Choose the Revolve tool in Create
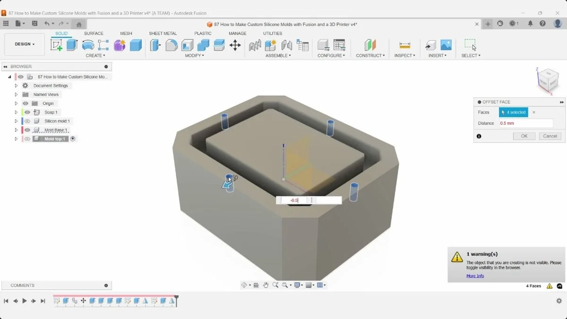This screenshot has width=567, height=319. (88, 45)
